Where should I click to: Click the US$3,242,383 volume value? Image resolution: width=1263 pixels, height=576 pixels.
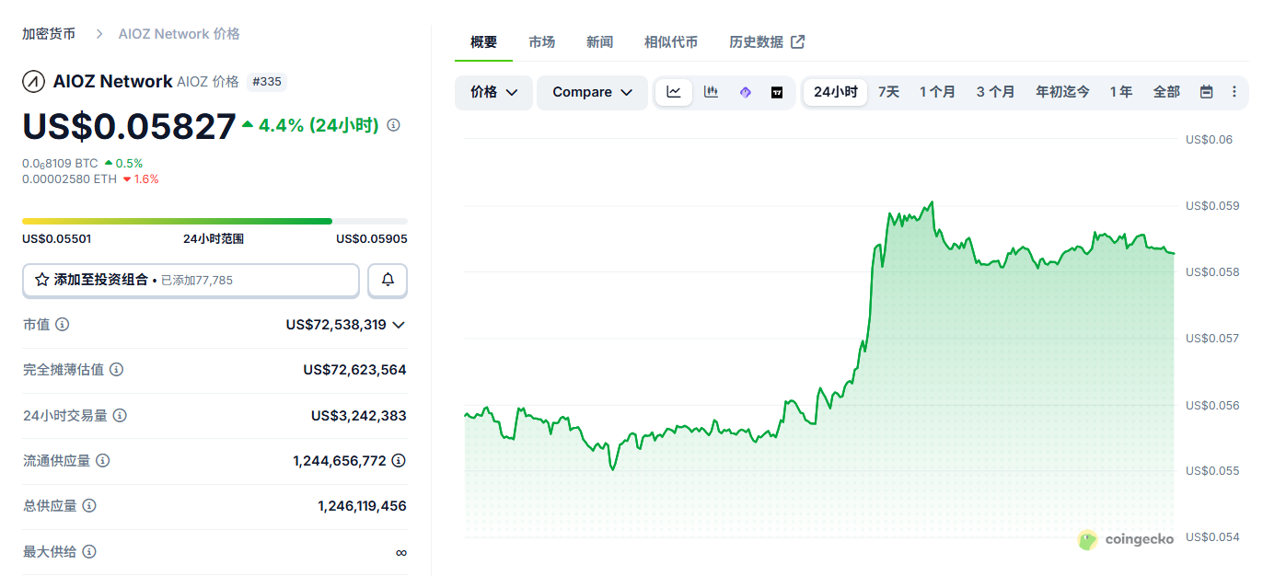point(359,416)
